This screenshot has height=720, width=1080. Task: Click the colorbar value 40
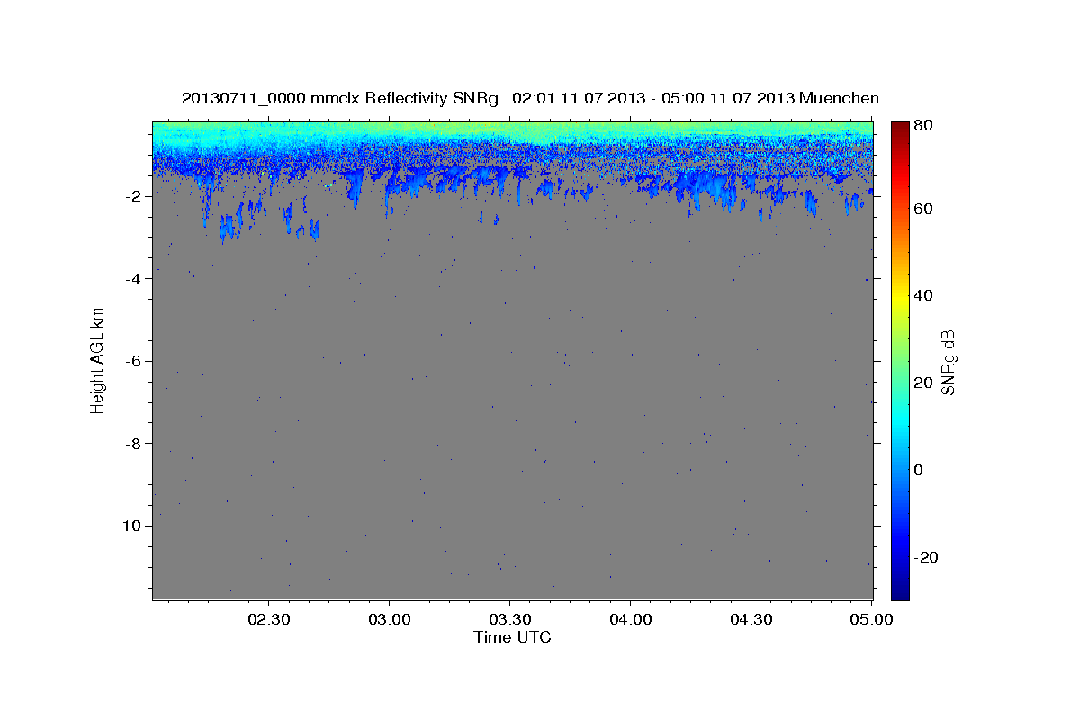[x=924, y=296]
